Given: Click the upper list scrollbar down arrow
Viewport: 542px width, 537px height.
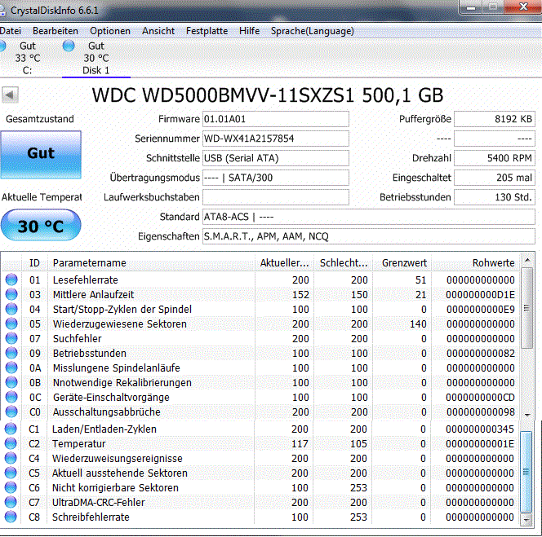Looking at the screenshot, I should click(527, 415).
